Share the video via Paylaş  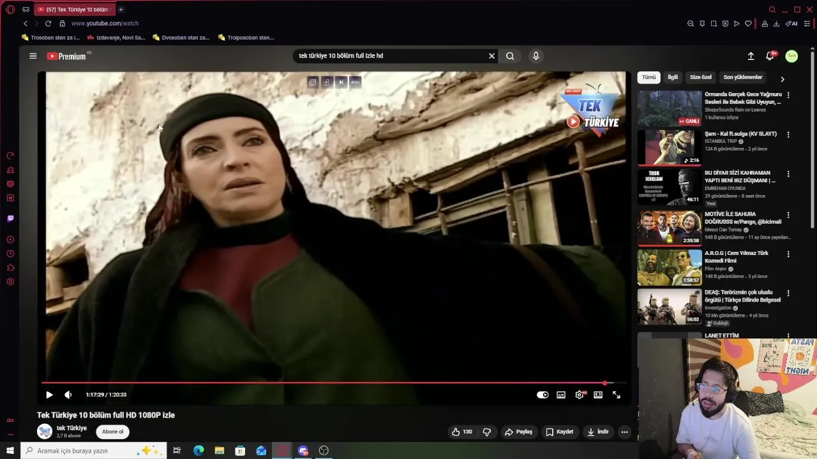tap(518, 432)
